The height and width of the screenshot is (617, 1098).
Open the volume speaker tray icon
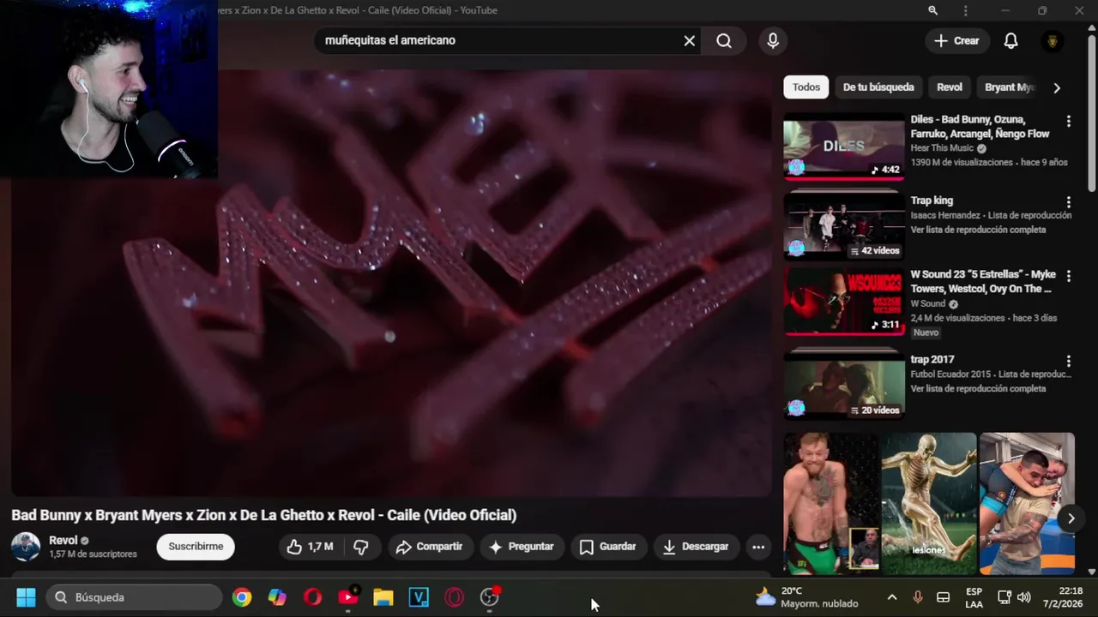pos(1023,597)
